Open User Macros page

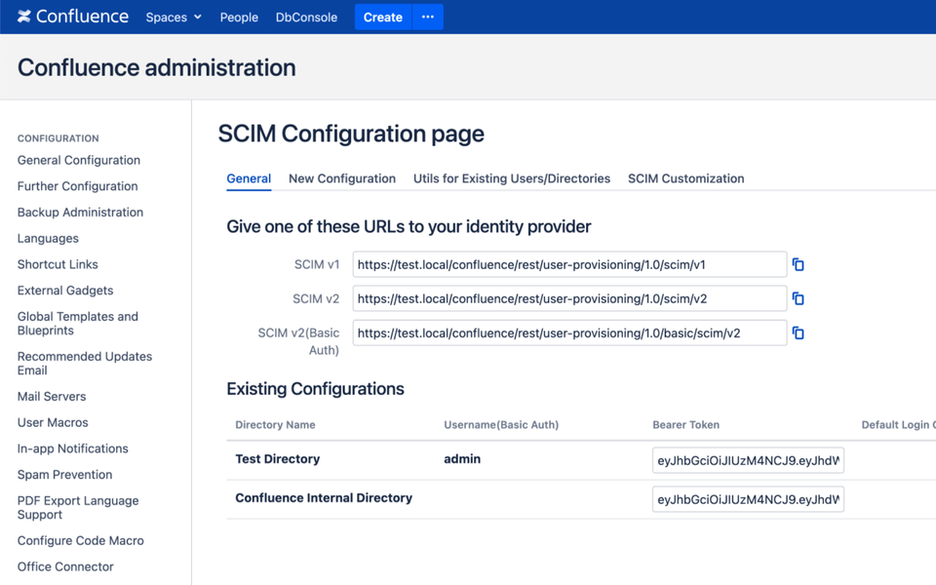(53, 422)
